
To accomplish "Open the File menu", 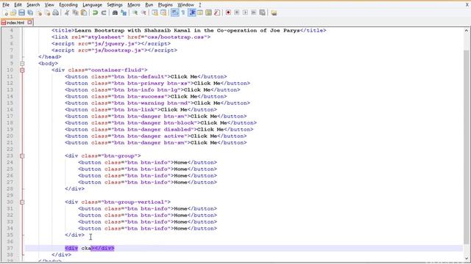I will coord(6,5).
